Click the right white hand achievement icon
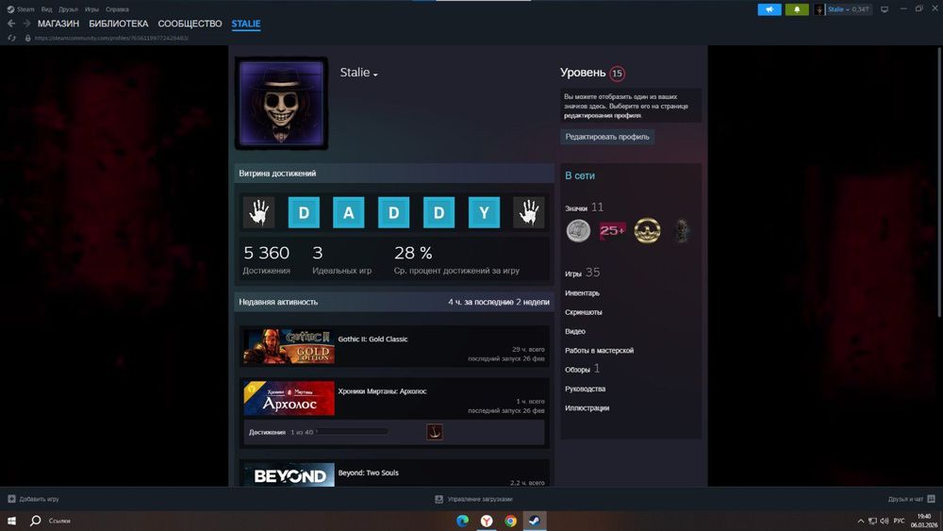The height and width of the screenshot is (531, 943). pos(529,212)
